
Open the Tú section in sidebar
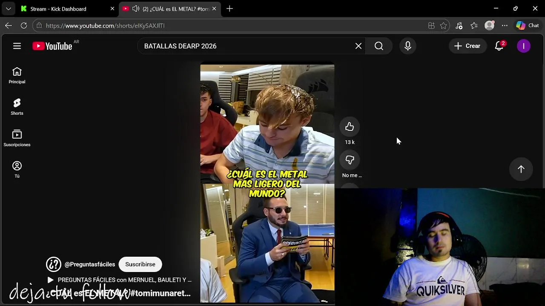pyautogui.click(x=17, y=170)
